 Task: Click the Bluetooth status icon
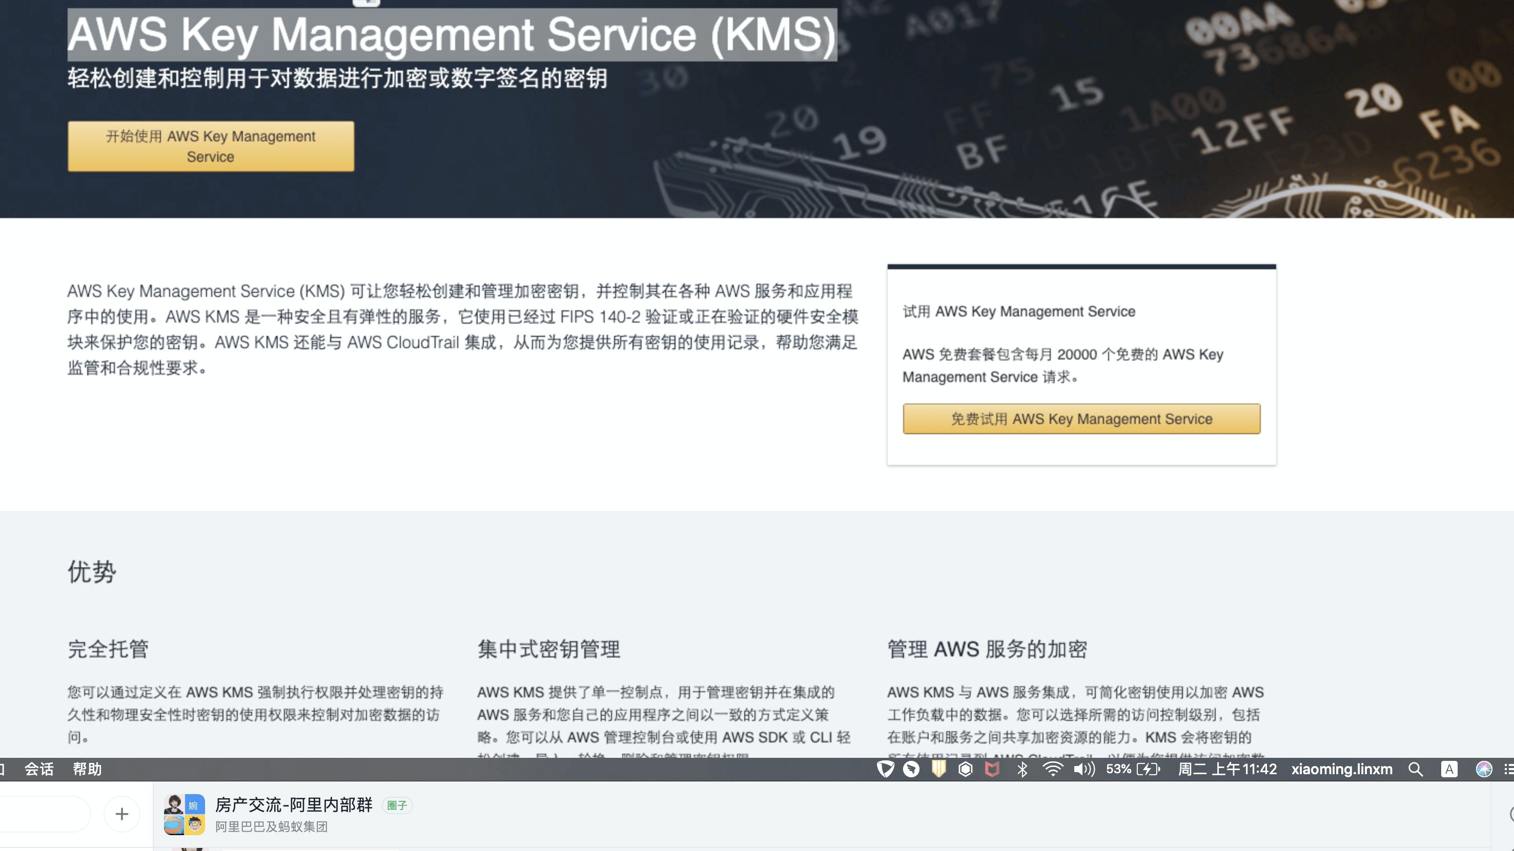[1022, 769]
